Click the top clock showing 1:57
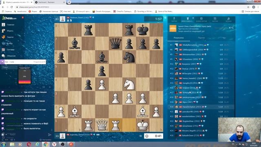The width and height of the screenshot is (261, 147). click(153, 19)
